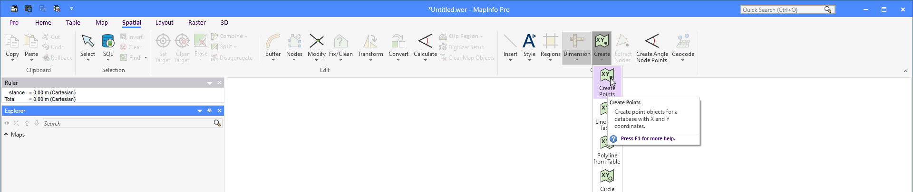Click the Extract Nodes icon
This screenshot has width=913, height=192.
pyautogui.click(x=623, y=41)
